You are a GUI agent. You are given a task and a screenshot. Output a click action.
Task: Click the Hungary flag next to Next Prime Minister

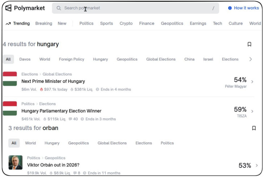[x=10, y=79]
